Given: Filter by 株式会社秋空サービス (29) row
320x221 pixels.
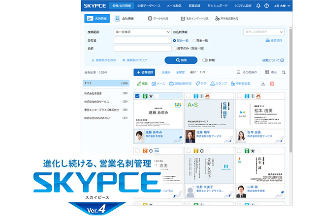Looking at the screenshot, I should tap(106, 102).
